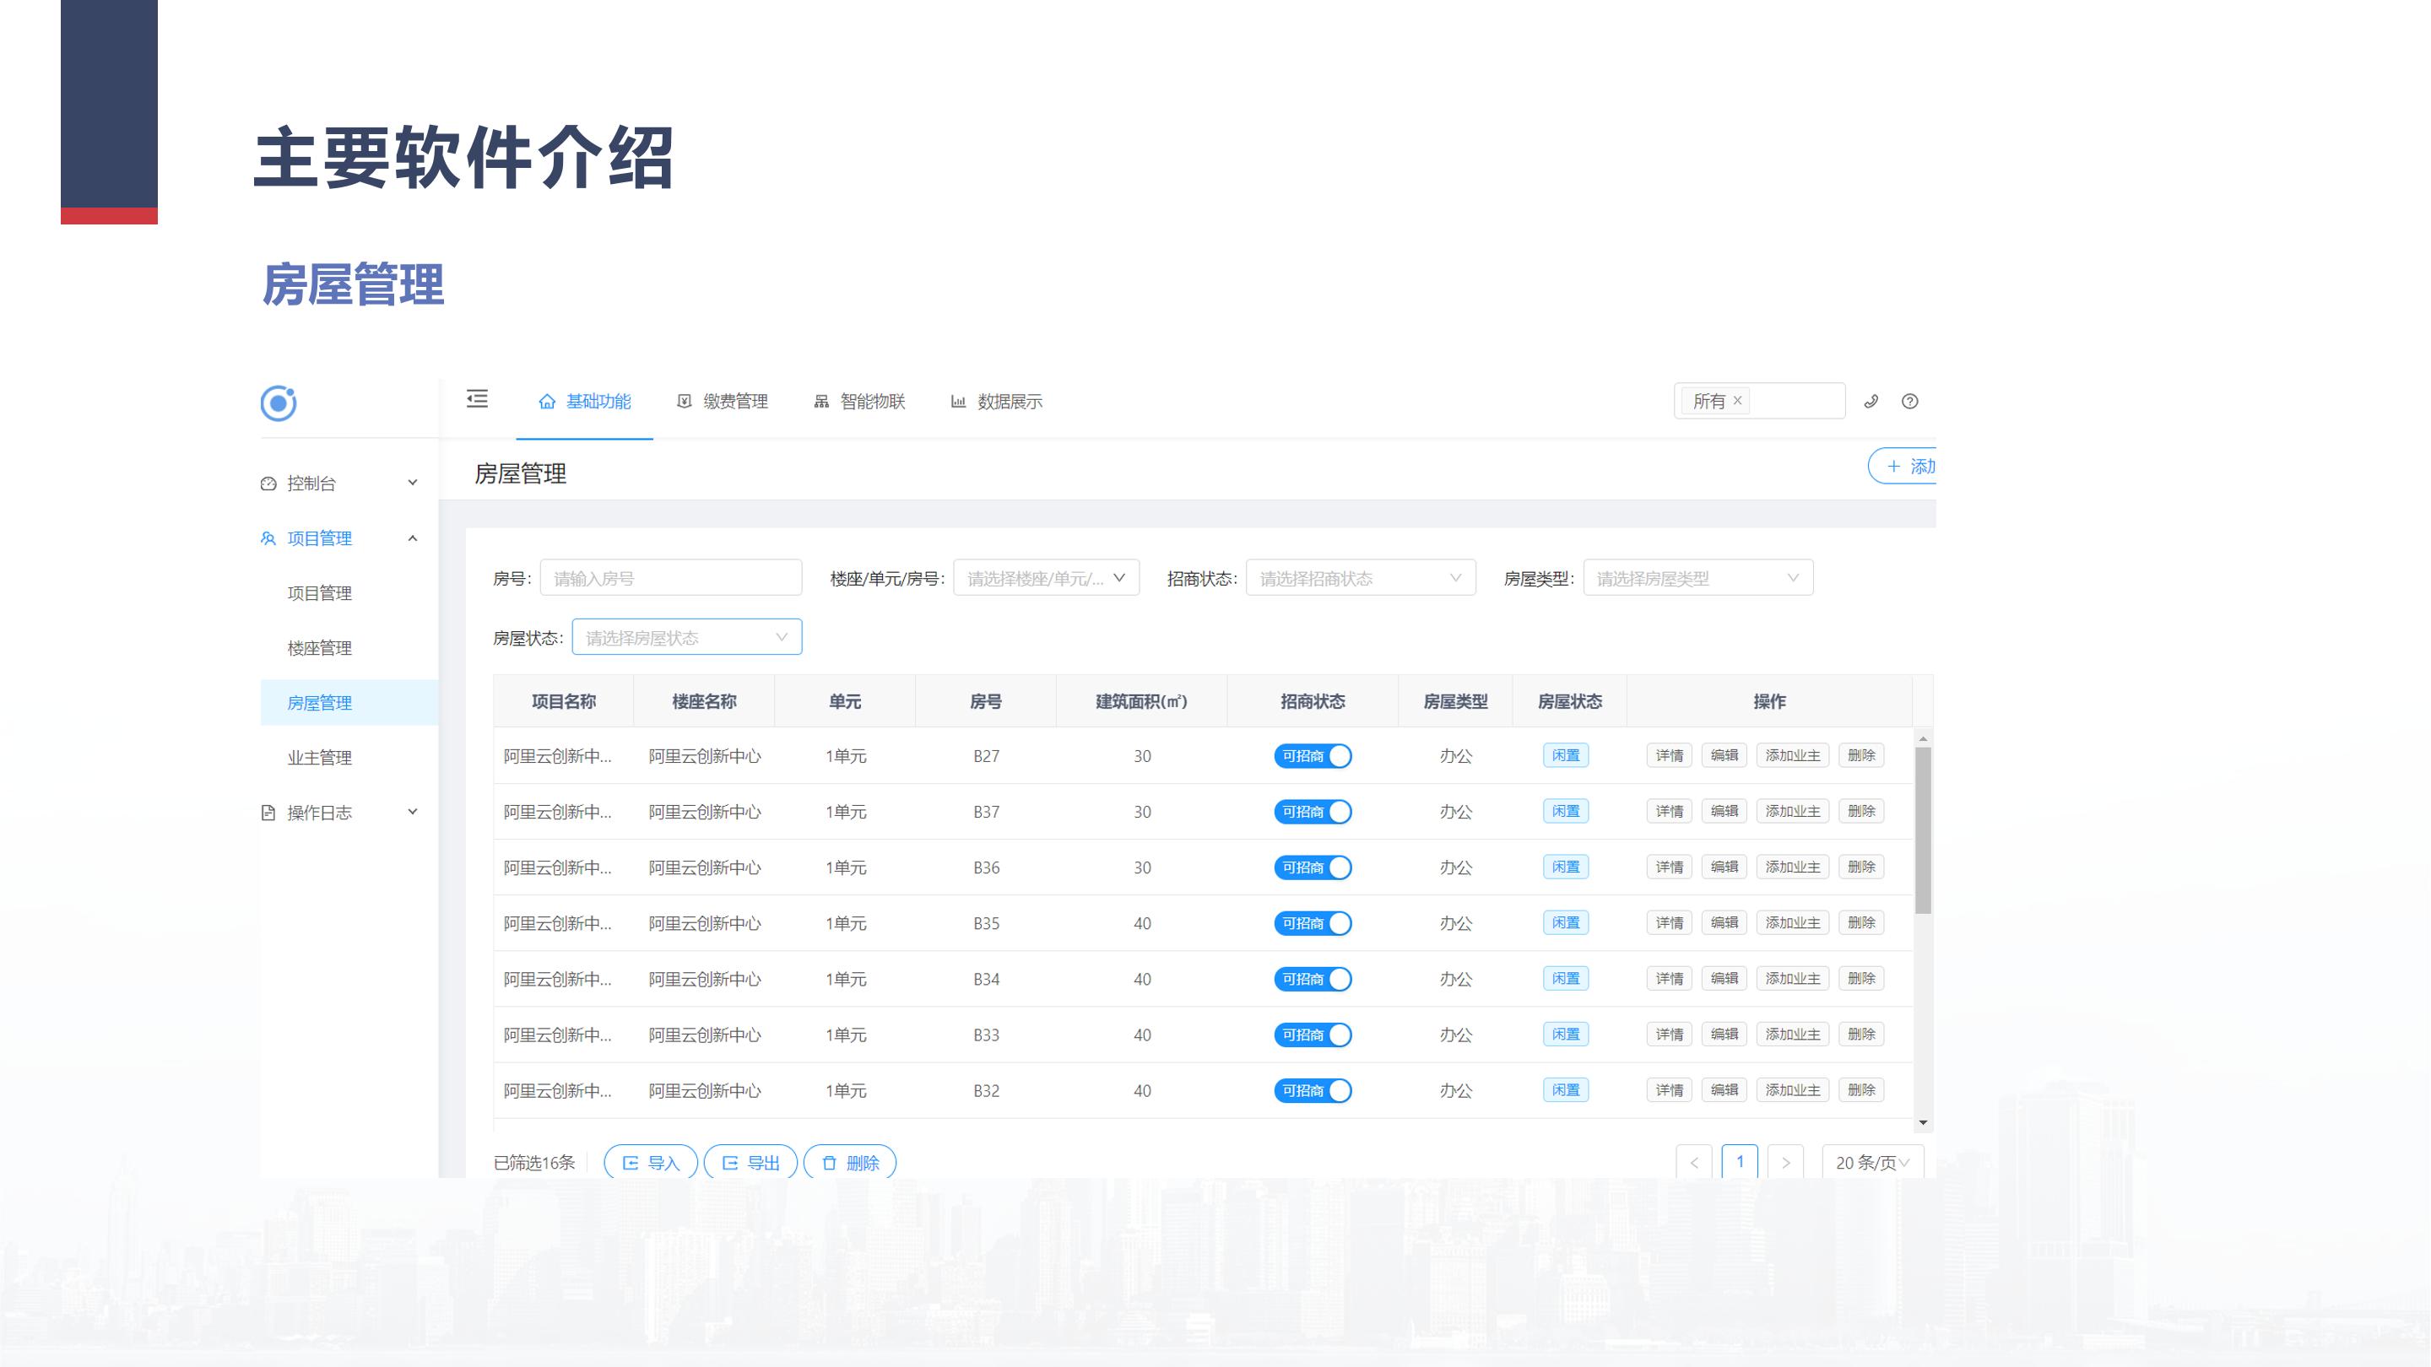The width and height of the screenshot is (2431, 1367).
Task: Click the table's vertical scrollbar
Action: pyautogui.click(x=1922, y=830)
